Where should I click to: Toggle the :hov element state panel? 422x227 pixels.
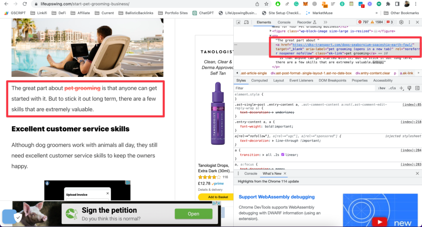click(x=382, y=88)
